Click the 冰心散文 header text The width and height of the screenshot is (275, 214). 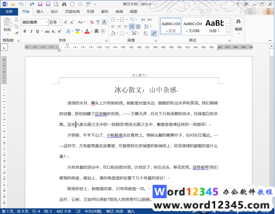point(139,75)
